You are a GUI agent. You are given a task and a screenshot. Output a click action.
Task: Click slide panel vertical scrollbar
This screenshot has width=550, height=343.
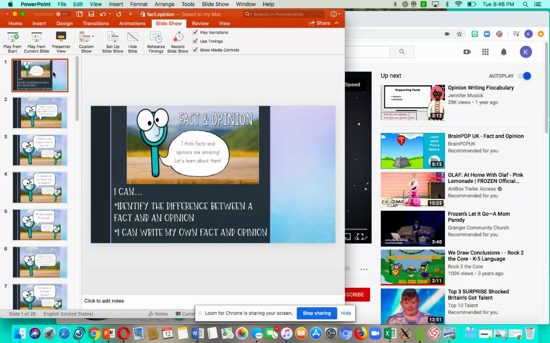coord(77,88)
